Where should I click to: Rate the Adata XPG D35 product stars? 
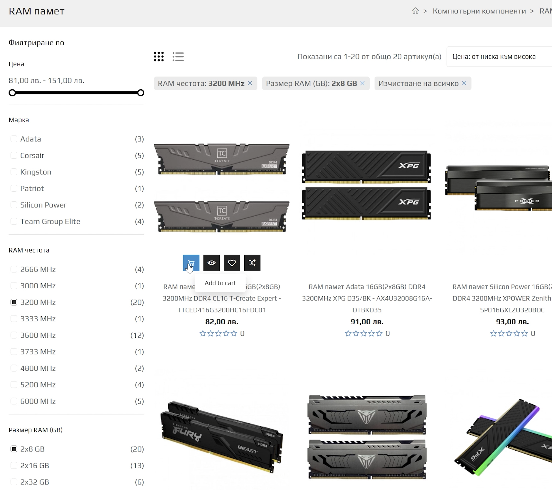pyautogui.click(x=363, y=333)
